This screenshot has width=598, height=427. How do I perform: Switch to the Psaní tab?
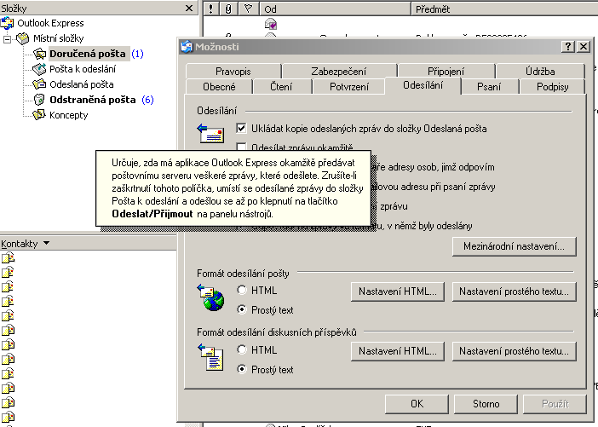(x=489, y=87)
